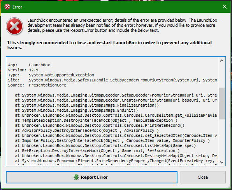This screenshot has height=190, width=232.
Task: Click the ImporterPolicy.DestroyInterfaceMock stack line
Action: tap(113, 140)
